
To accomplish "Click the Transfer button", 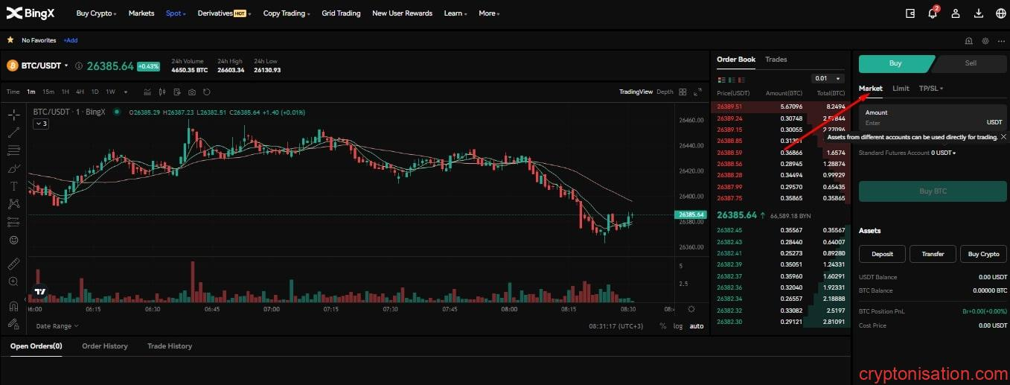I will [933, 254].
